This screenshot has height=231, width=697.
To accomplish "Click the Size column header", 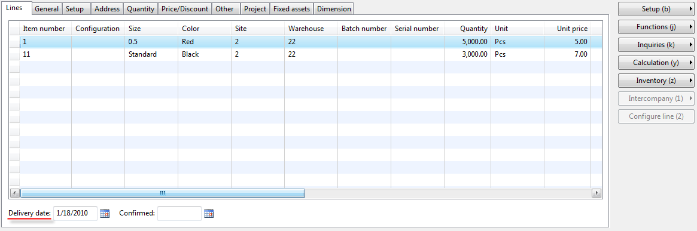I will pos(151,29).
